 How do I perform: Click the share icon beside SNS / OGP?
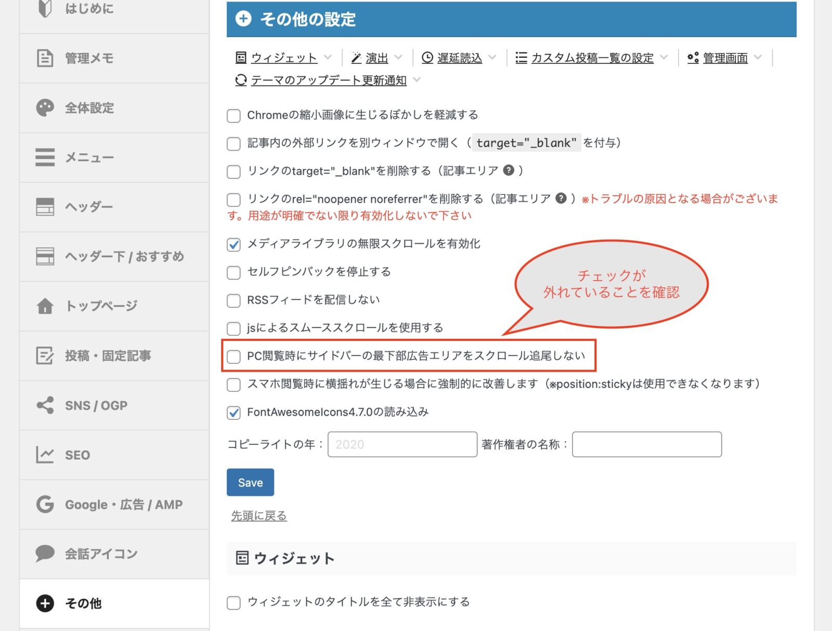45,405
